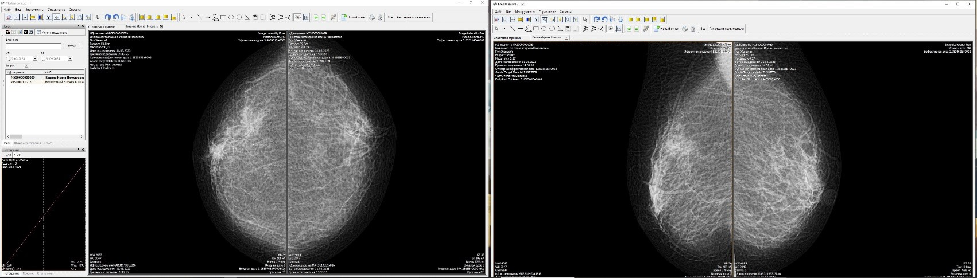Open Файл menu in right window
Screen dimensions: 977x278
point(498,11)
